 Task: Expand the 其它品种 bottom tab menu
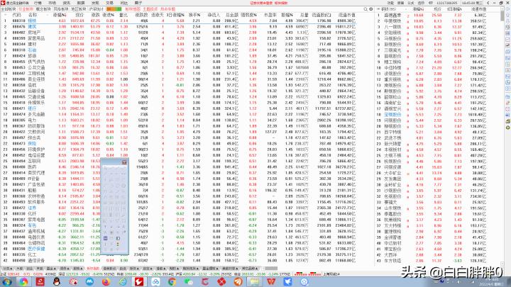coord(250,269)
